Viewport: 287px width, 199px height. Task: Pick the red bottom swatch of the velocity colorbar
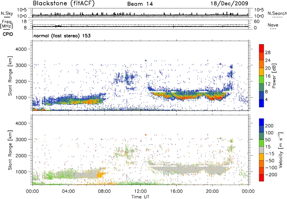262,178
